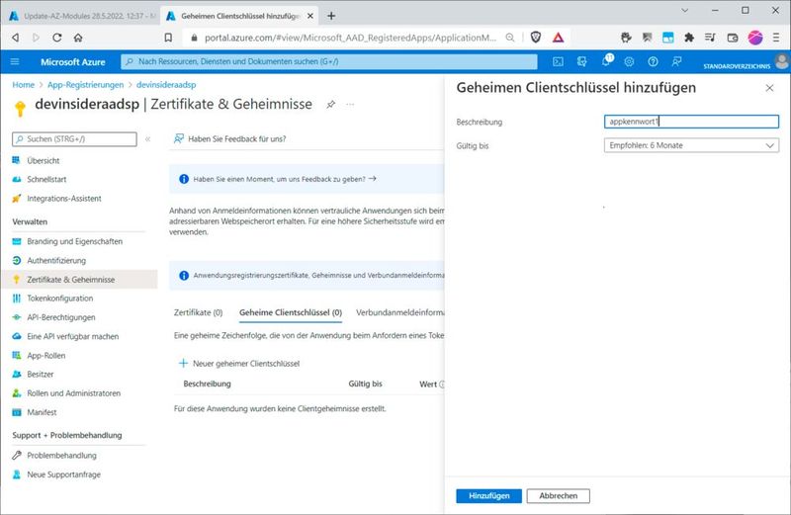
Task: Open portal settings gear
Action: click(629, 61)
